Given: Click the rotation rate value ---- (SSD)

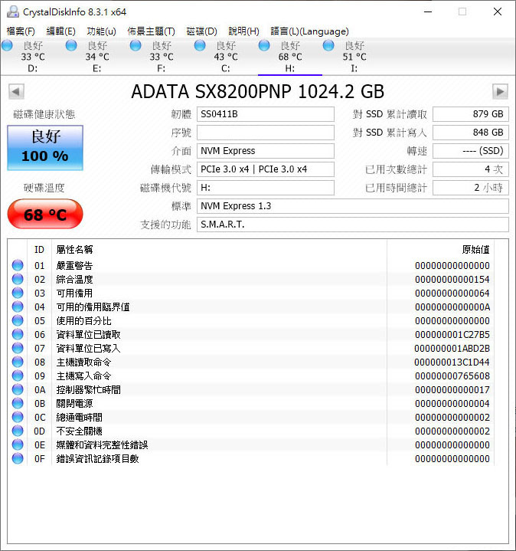Looking at the screenshot, I should (471, 151).
